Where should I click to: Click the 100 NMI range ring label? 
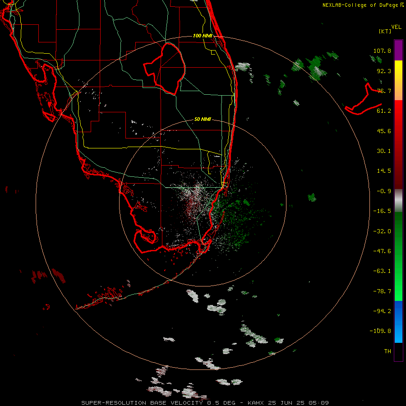[203, 36]
